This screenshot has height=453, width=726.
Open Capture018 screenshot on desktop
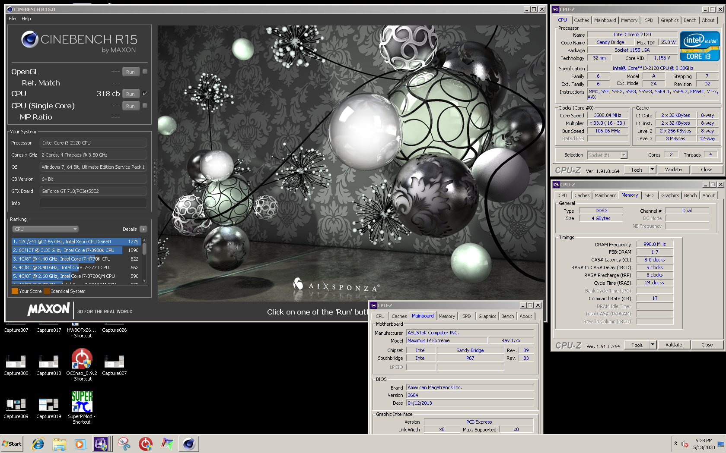coord(49,365)
